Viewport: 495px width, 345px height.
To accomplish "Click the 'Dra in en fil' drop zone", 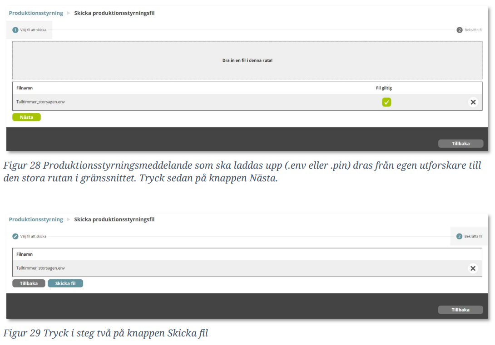I will (247, 60).
